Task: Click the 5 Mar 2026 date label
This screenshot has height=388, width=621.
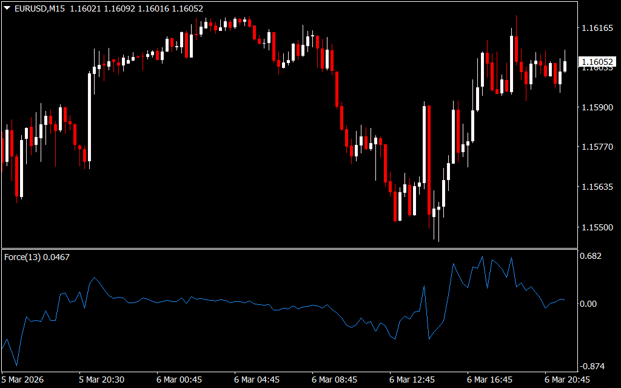Action: click(24, 380)
